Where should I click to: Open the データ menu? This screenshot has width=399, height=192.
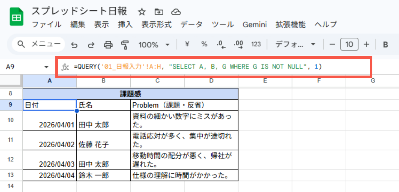click(191, 25)
